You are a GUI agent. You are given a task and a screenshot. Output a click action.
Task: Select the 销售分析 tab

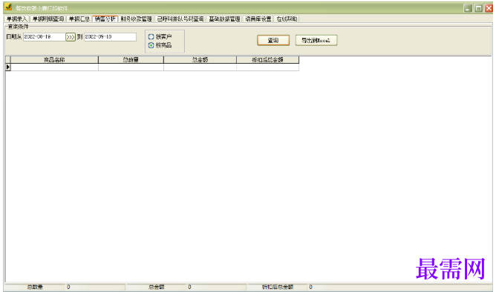[x=105, y=19]
